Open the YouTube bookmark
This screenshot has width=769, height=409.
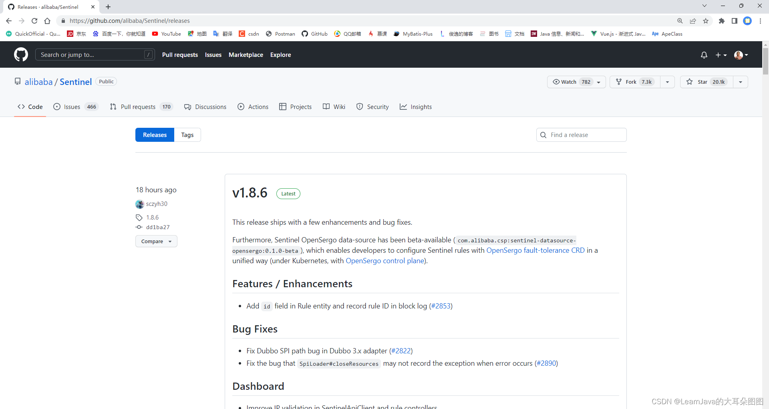[166, 34]
